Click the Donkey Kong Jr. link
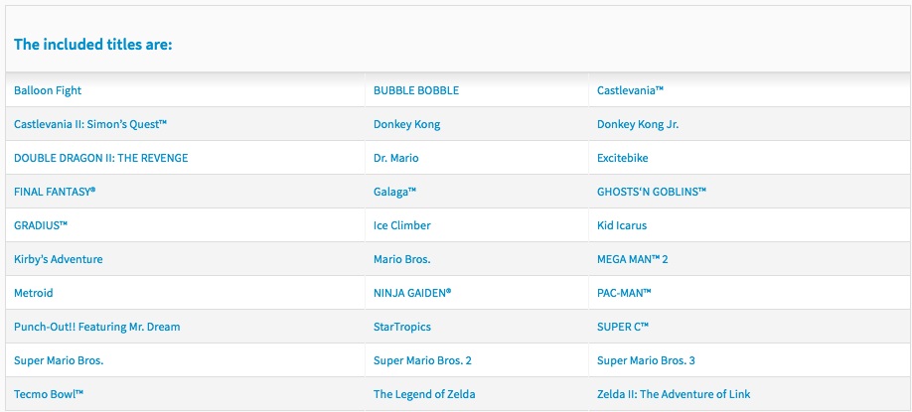 (x=638, y=124)
